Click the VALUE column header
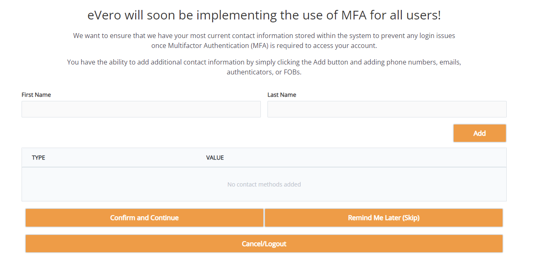The image size is (537, 268). point(215,158)
